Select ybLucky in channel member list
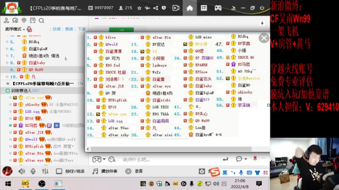Screen dimensions: 339x190 click(32, 104)
